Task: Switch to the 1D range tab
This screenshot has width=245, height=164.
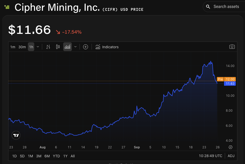Action: pyautogui.click(x=14, y=156)
